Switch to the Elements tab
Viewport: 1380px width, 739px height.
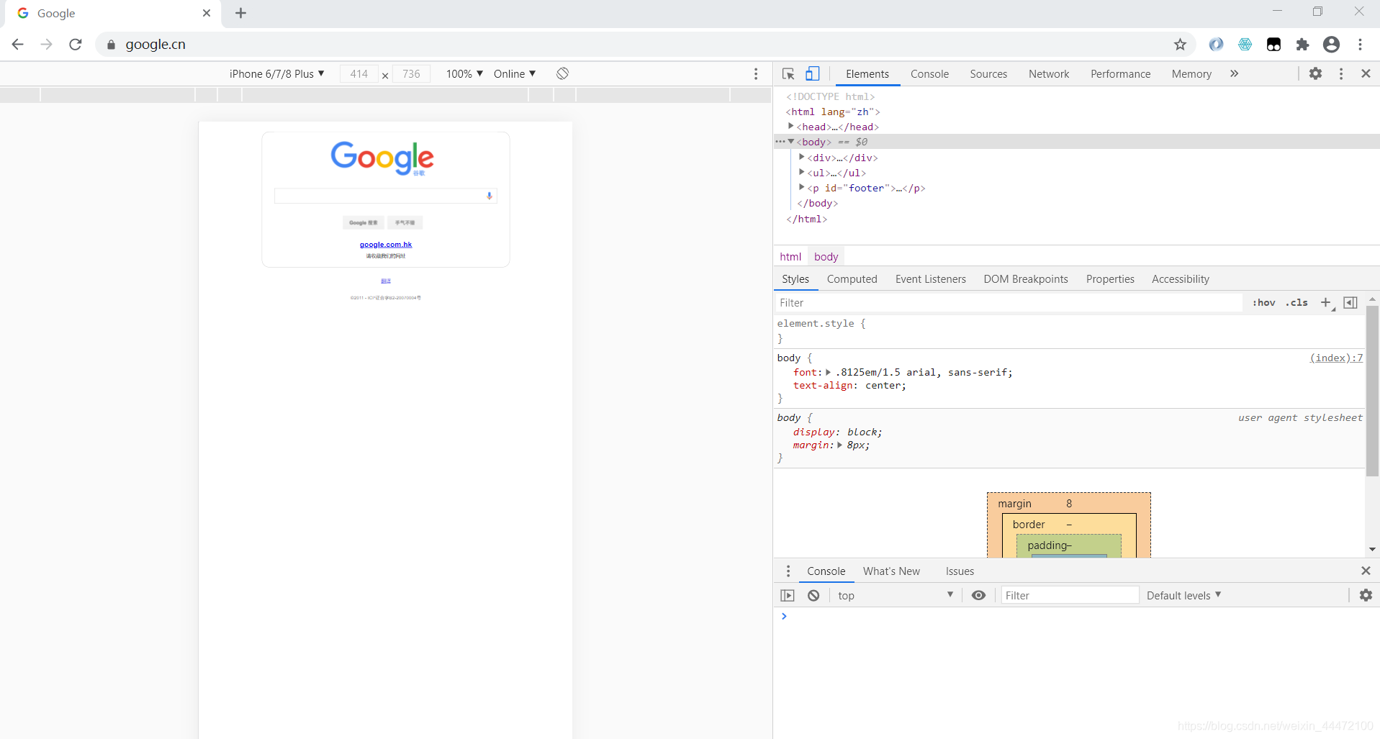tap(867, 73)
